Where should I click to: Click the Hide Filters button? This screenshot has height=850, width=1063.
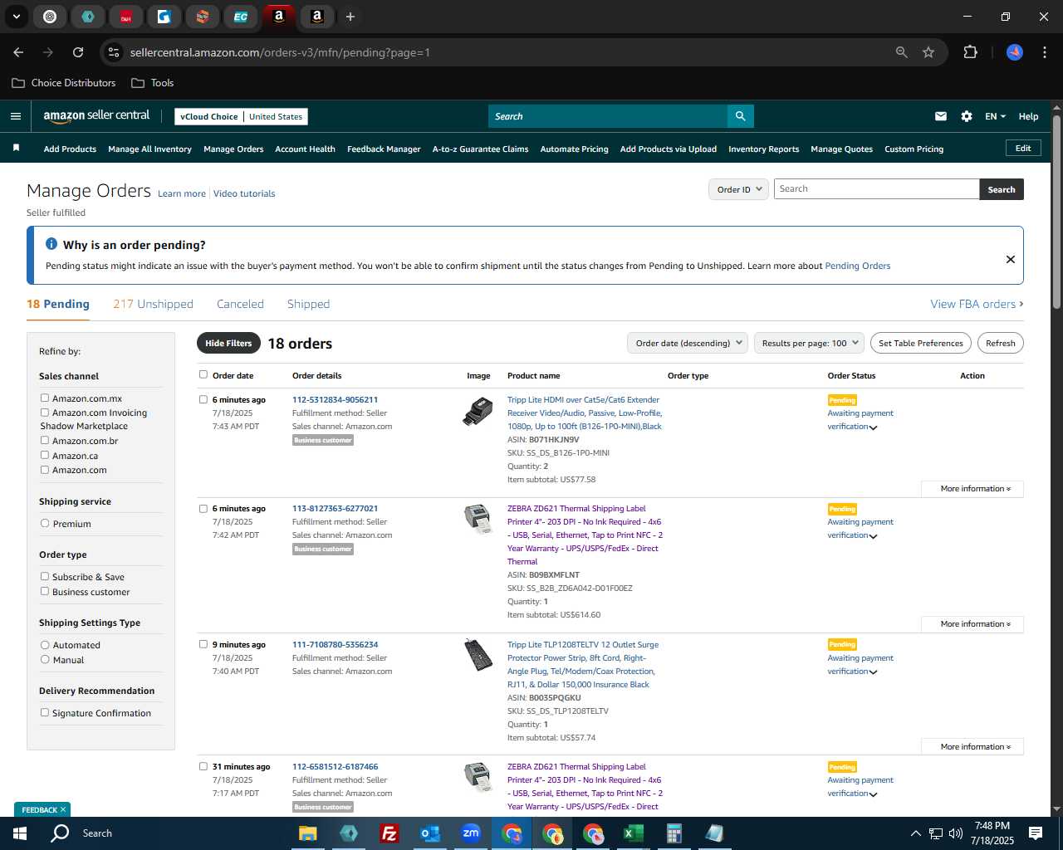[228, 343]
